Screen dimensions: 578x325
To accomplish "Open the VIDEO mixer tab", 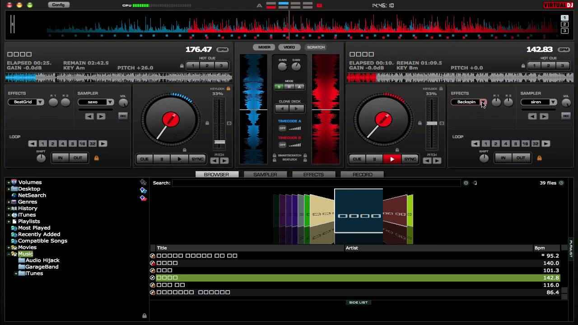I will coord(289,47).
